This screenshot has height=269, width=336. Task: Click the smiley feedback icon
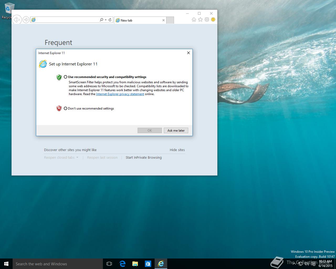[213, 19]
